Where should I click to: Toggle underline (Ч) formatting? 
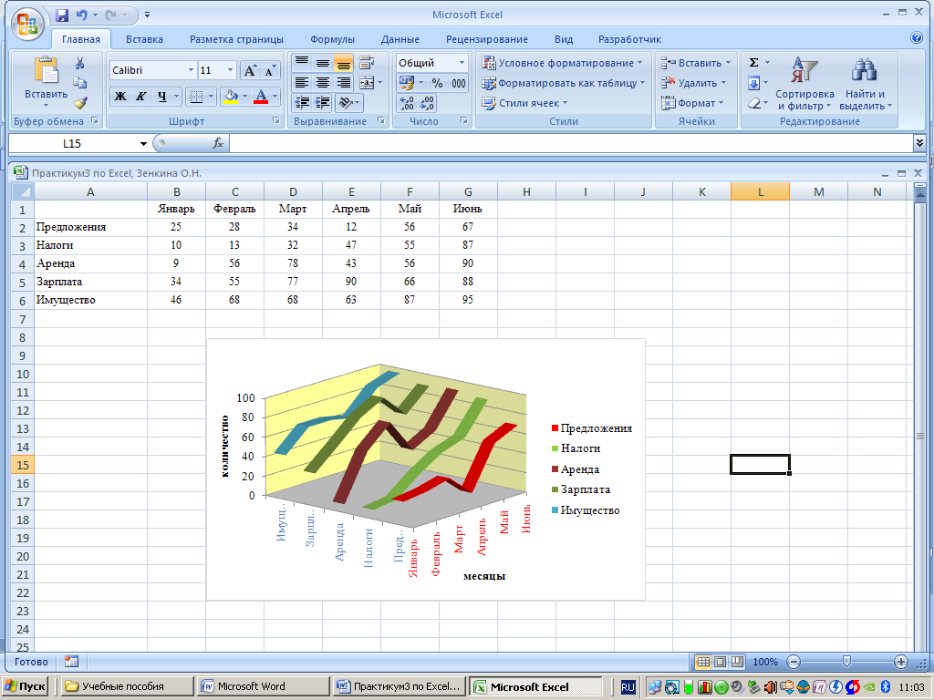[x=161, y=97]
